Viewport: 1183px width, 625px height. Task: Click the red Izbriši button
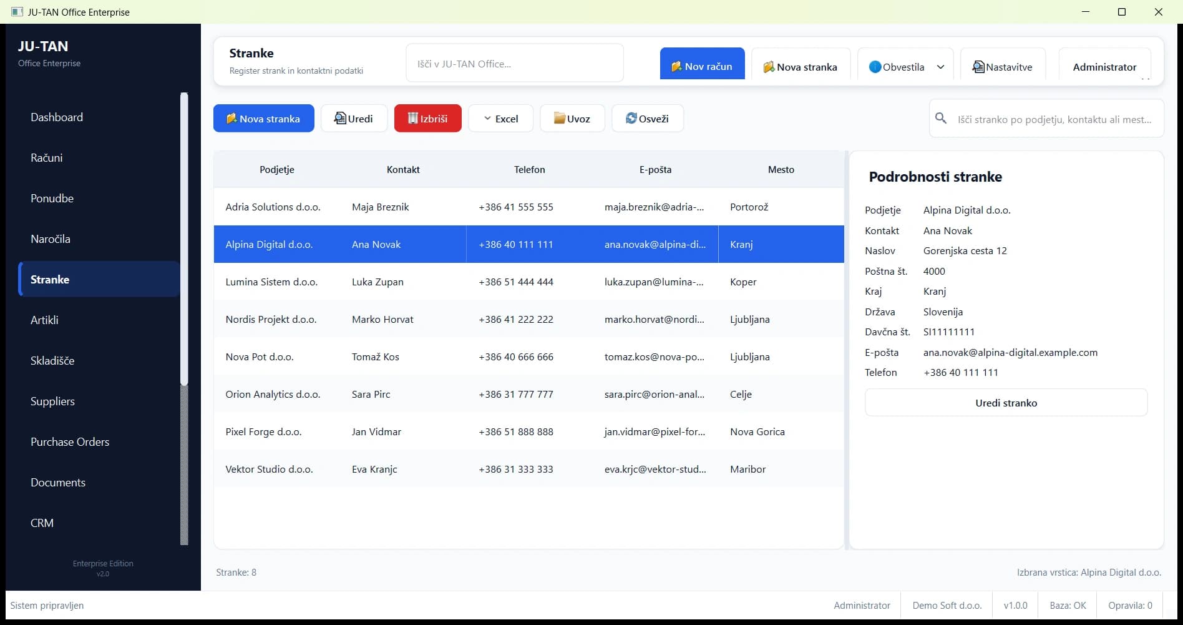pos(427,118)
